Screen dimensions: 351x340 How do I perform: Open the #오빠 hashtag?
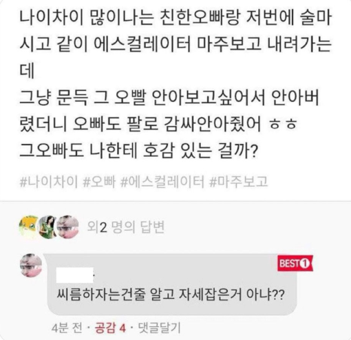pos(99,182)
